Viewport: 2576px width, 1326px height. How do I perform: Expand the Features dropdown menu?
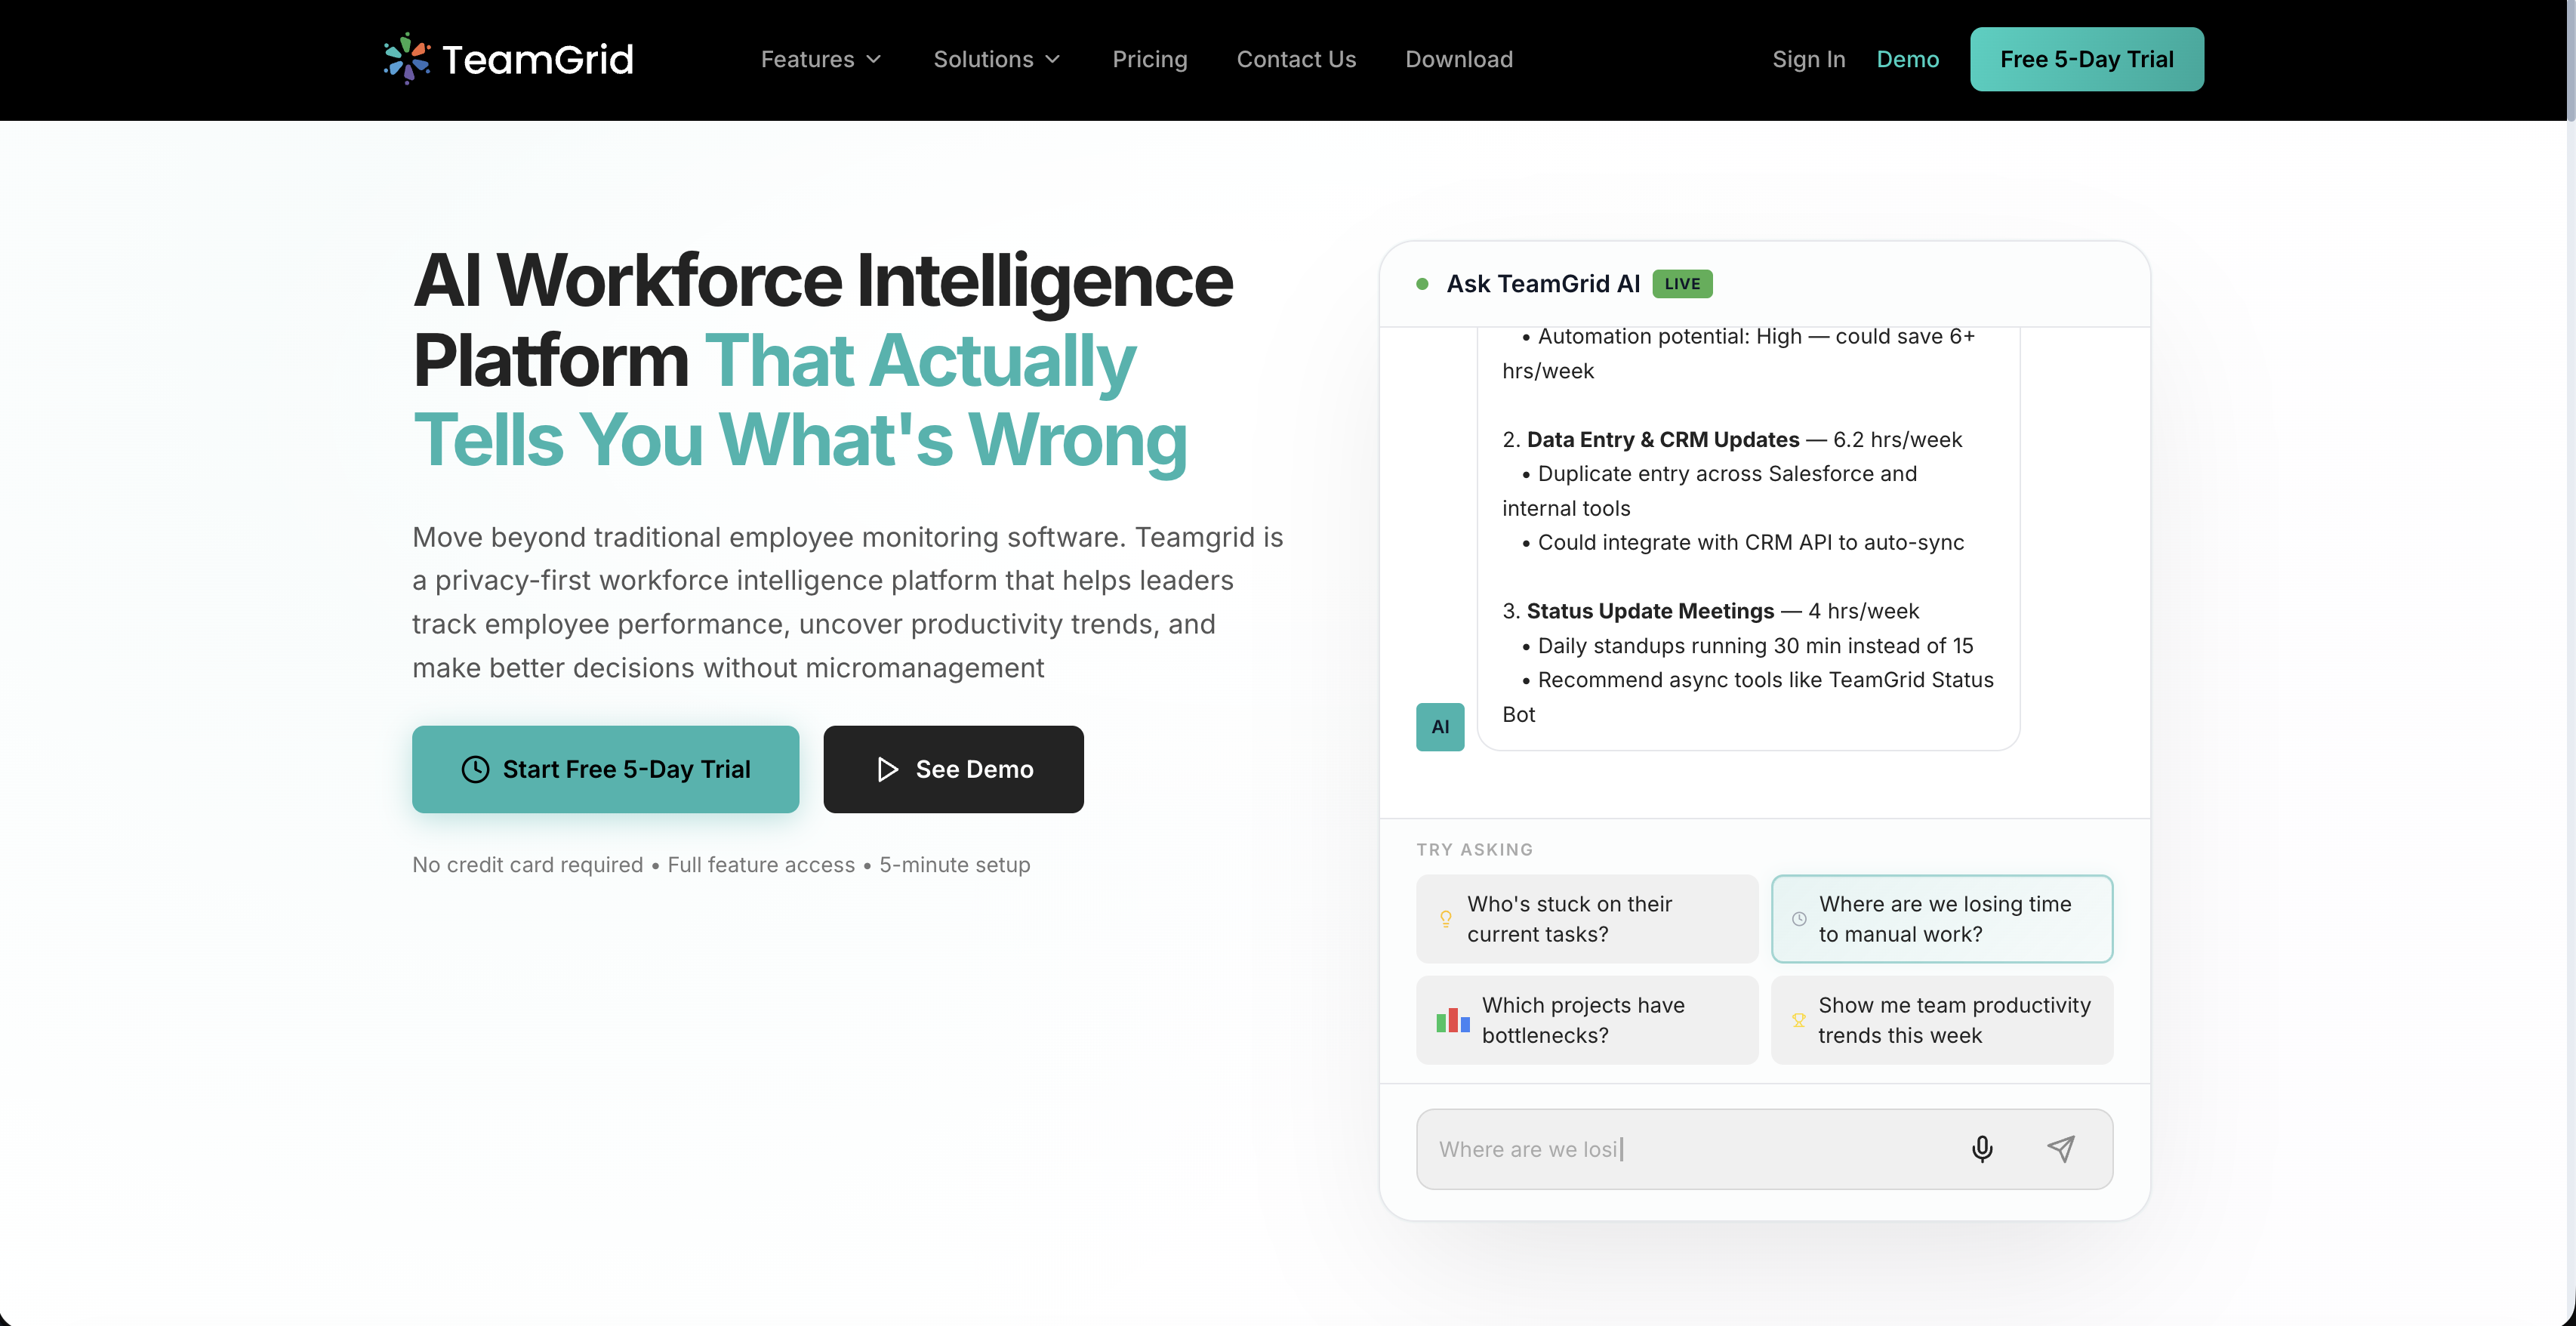(820, 59)
